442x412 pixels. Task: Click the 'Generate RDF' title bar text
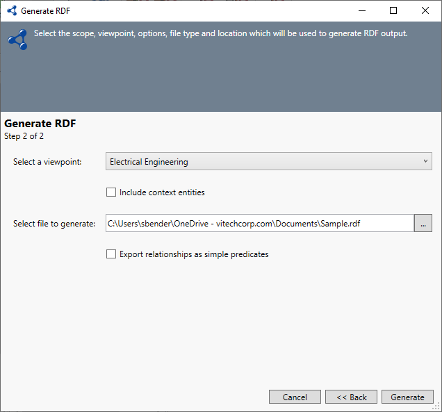coord(45,11)
